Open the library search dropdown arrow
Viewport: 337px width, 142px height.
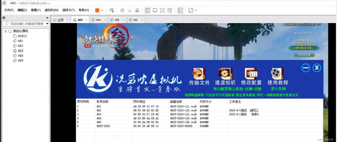pos(47,24)
